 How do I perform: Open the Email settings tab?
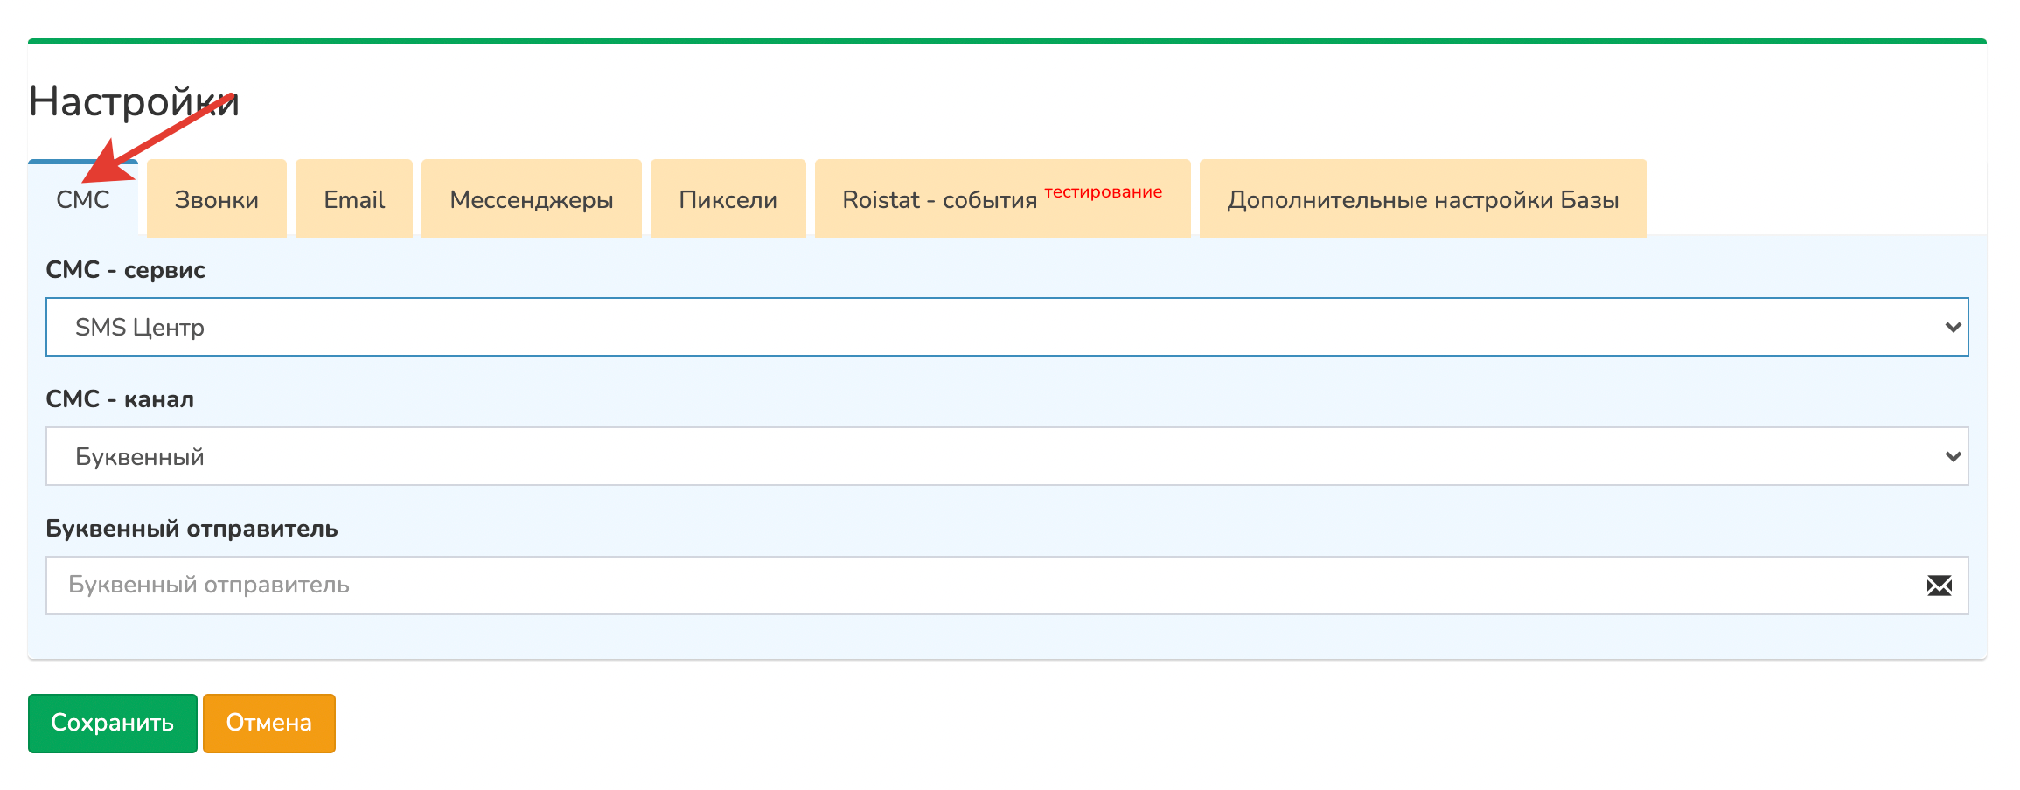tap(354, 199)
